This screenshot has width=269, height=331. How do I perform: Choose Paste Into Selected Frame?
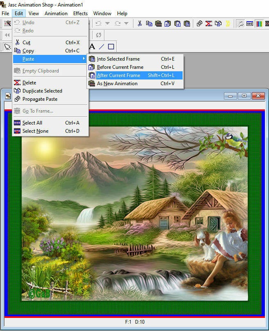point(135,59)
